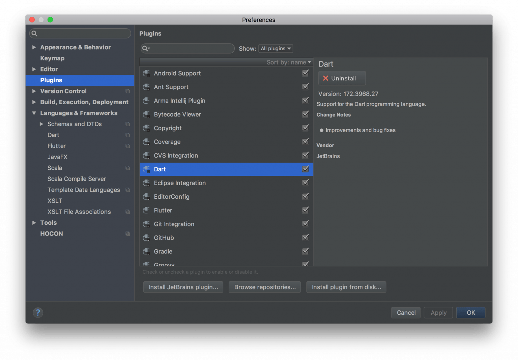
Task: Open the help question mark icon
Action: click(38, 312)
